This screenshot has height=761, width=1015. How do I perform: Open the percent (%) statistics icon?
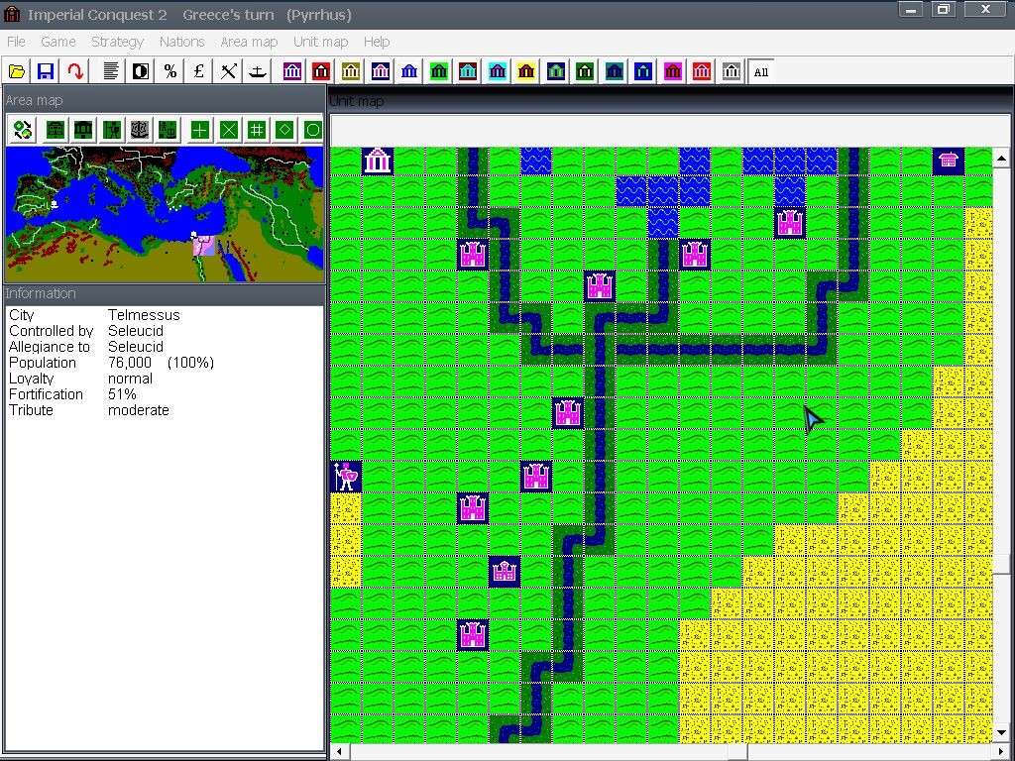click(x=169, y=71)
